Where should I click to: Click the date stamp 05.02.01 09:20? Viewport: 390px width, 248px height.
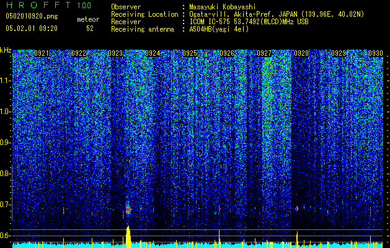[32, 29]
